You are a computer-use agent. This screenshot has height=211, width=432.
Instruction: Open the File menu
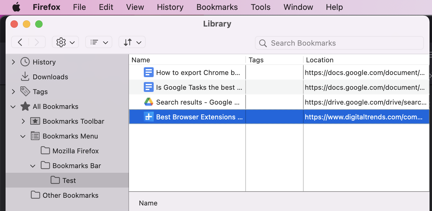(x=79, y=7)
